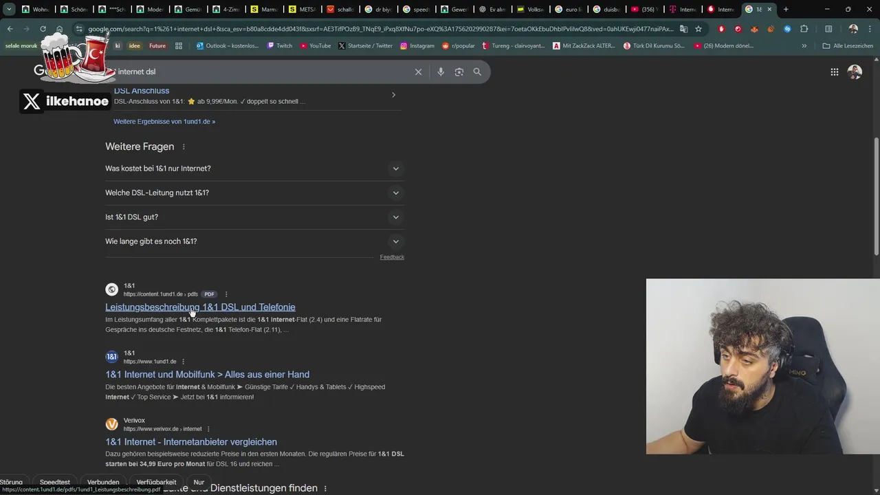
Task: Expand the DSL Anschluss sitelink arrow
Action: pyautogui.click(x=393, y=95)
